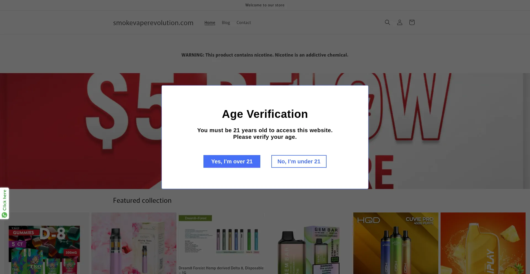Click the "Click here" WhatsApp side tab
Viewport: 530px width, 274px height.
click(x=4, y=200)
